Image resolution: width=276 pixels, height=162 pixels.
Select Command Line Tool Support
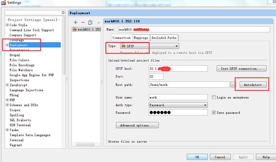pyautogui.click(x=32, y=30)
